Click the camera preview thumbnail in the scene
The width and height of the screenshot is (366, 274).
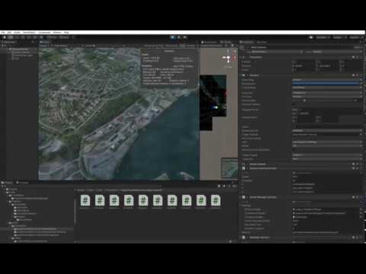click(x=230, y=167)
